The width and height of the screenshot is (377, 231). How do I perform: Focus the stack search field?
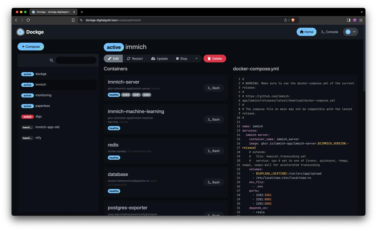tap(76, 60)
